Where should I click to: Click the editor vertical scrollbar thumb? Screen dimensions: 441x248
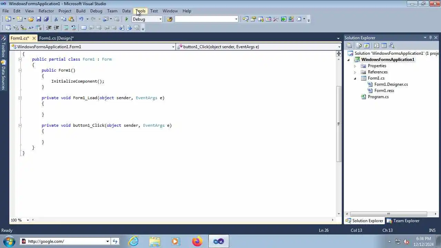339,123
